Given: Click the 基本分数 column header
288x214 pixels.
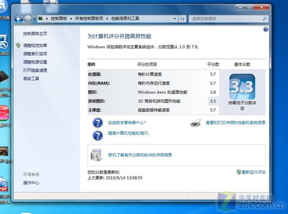Looking at the screenshot, I should pos(242,64).
